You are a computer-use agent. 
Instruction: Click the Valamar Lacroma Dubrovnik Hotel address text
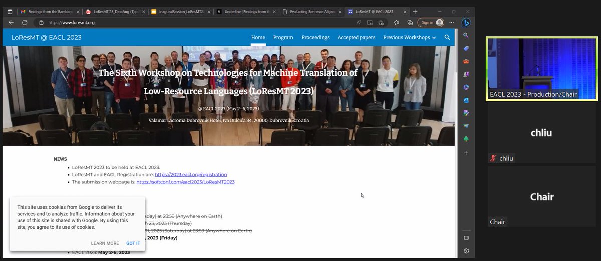(228, 120)
